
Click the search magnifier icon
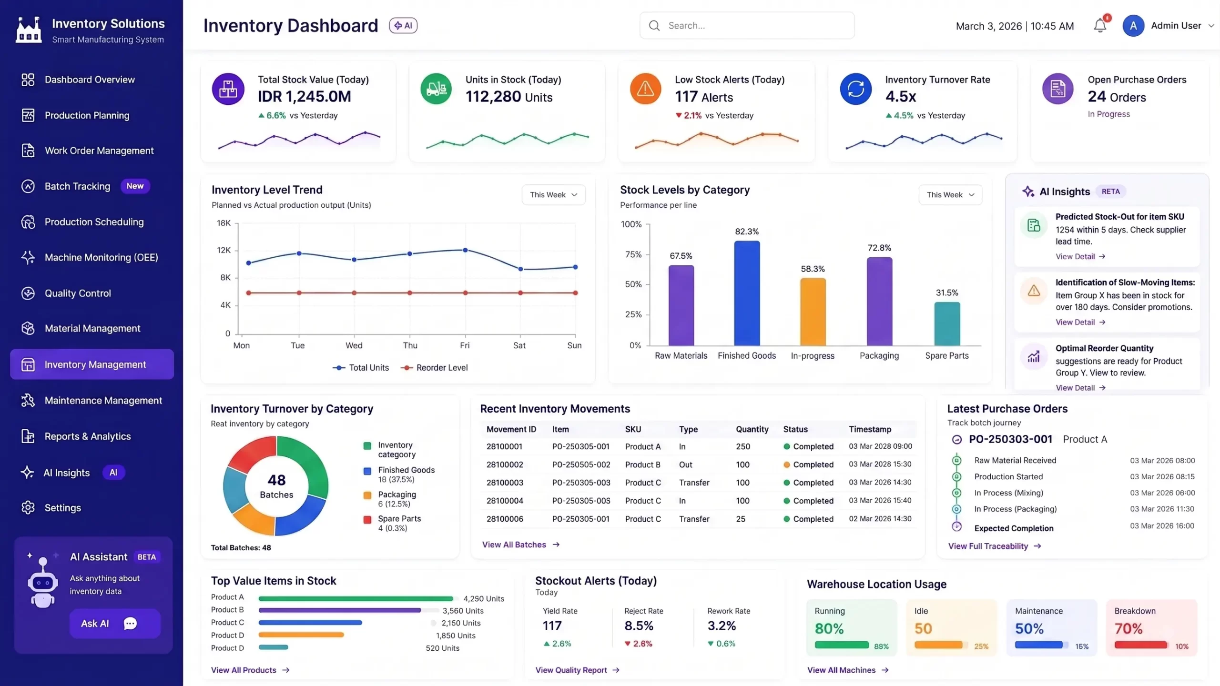[x=655, y=26]
